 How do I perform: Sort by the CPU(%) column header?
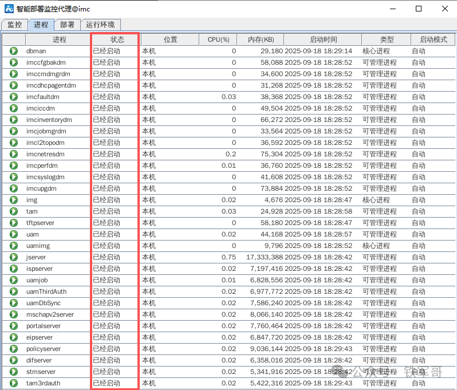tap(218, 40)
